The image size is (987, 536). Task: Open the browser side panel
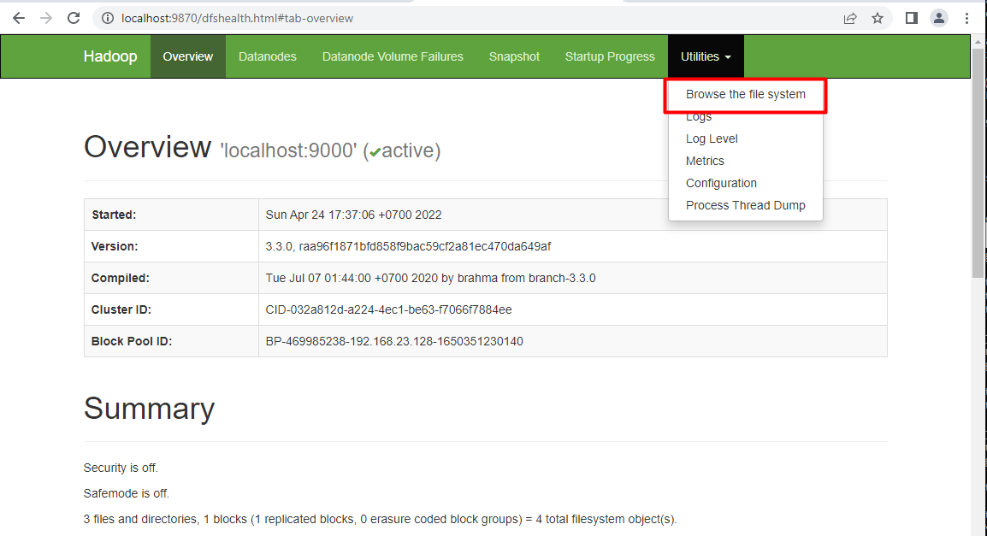912,18
